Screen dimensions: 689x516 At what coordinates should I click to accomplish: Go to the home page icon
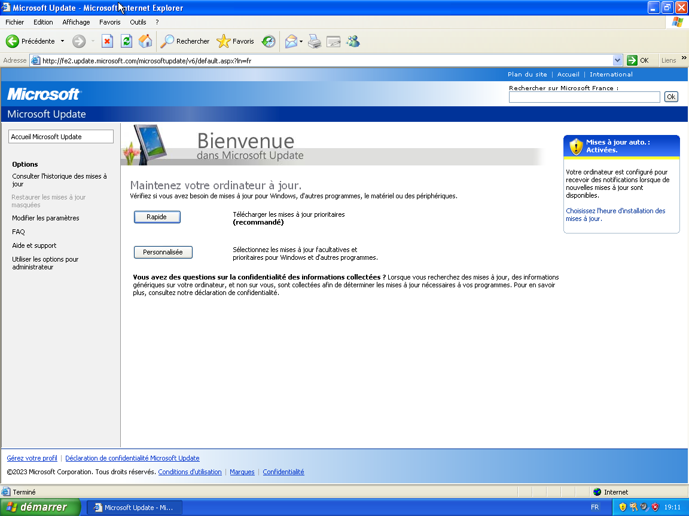pos(145,41)
